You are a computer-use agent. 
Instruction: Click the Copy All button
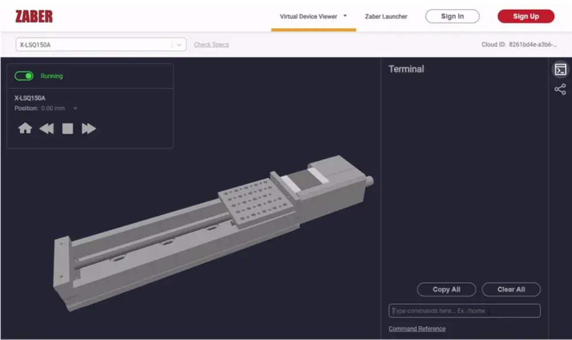(x=447, y=289)
